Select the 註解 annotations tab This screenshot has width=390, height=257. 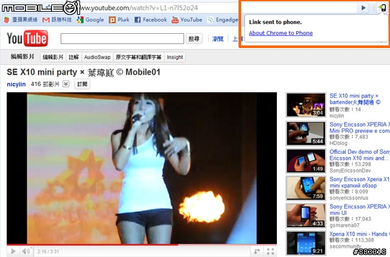click(x=73, y=57)
